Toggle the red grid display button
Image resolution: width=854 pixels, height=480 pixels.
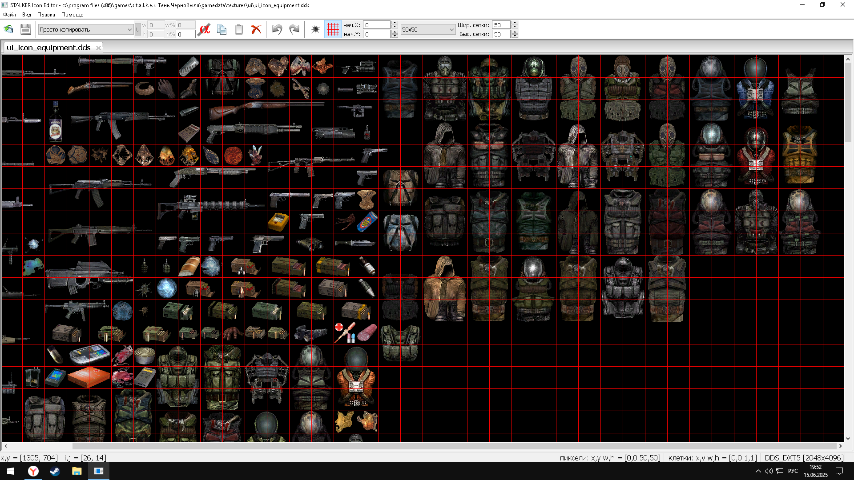333,29
